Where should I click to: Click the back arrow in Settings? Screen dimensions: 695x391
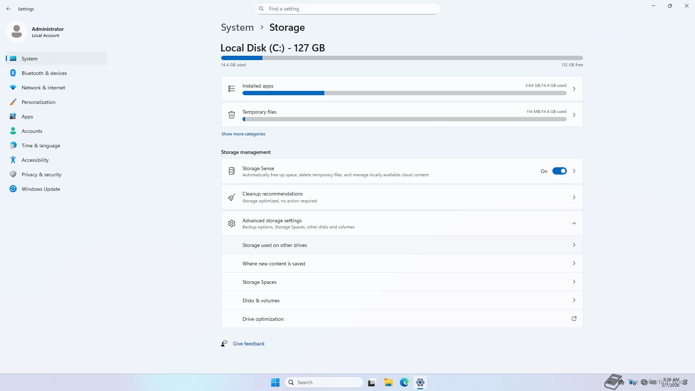tap(9, 9)
